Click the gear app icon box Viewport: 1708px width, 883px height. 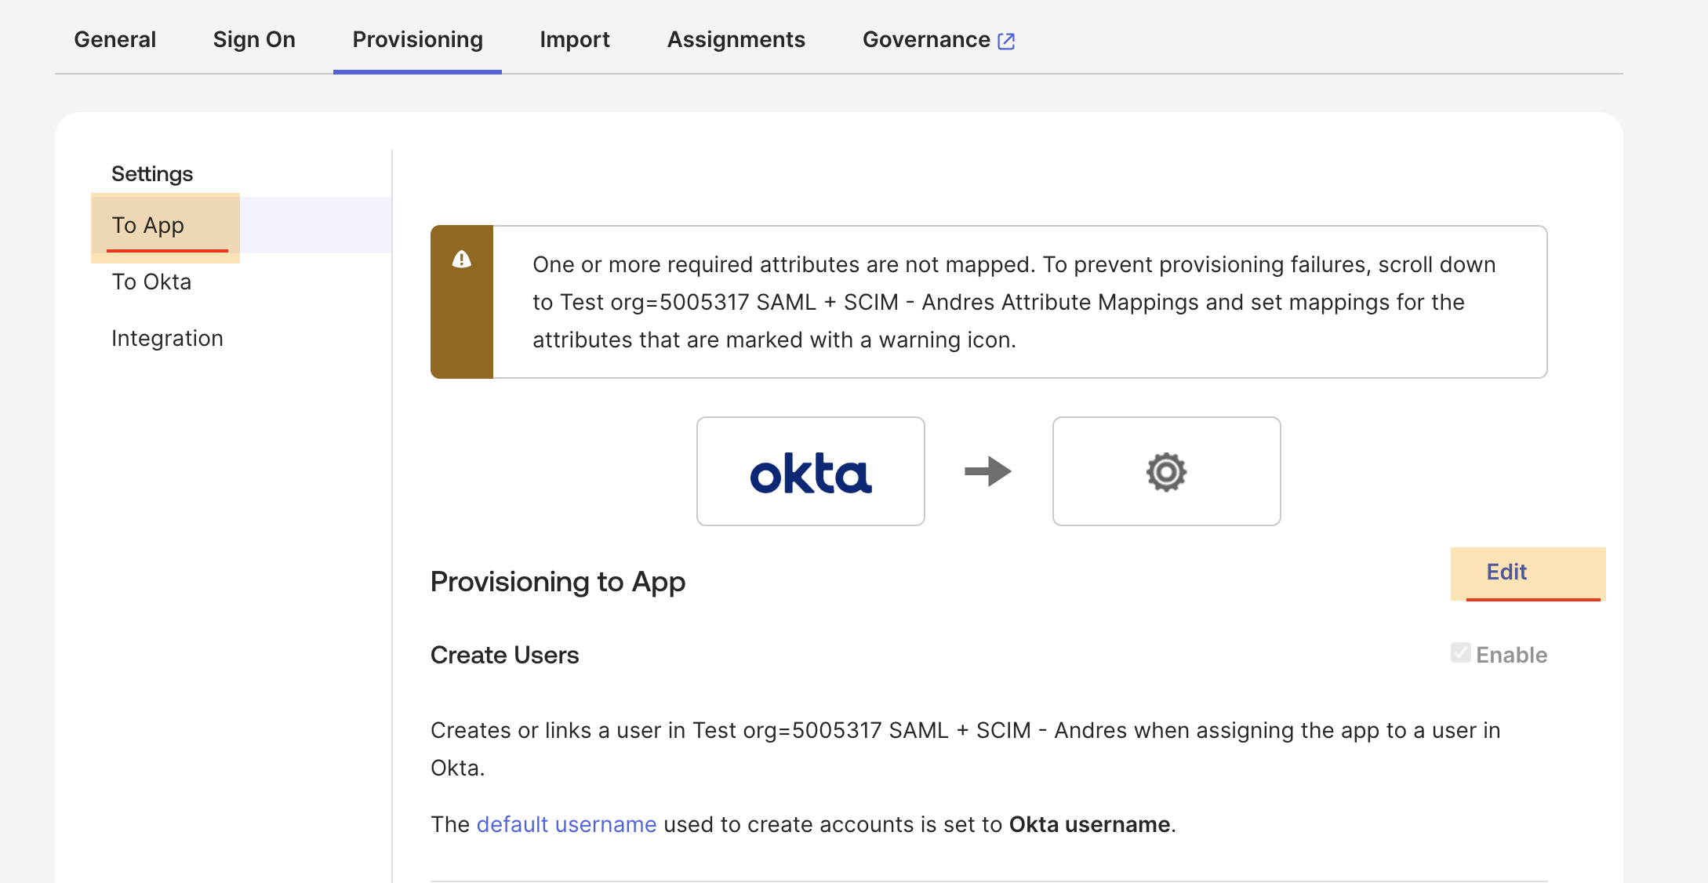pos(1166,471)
